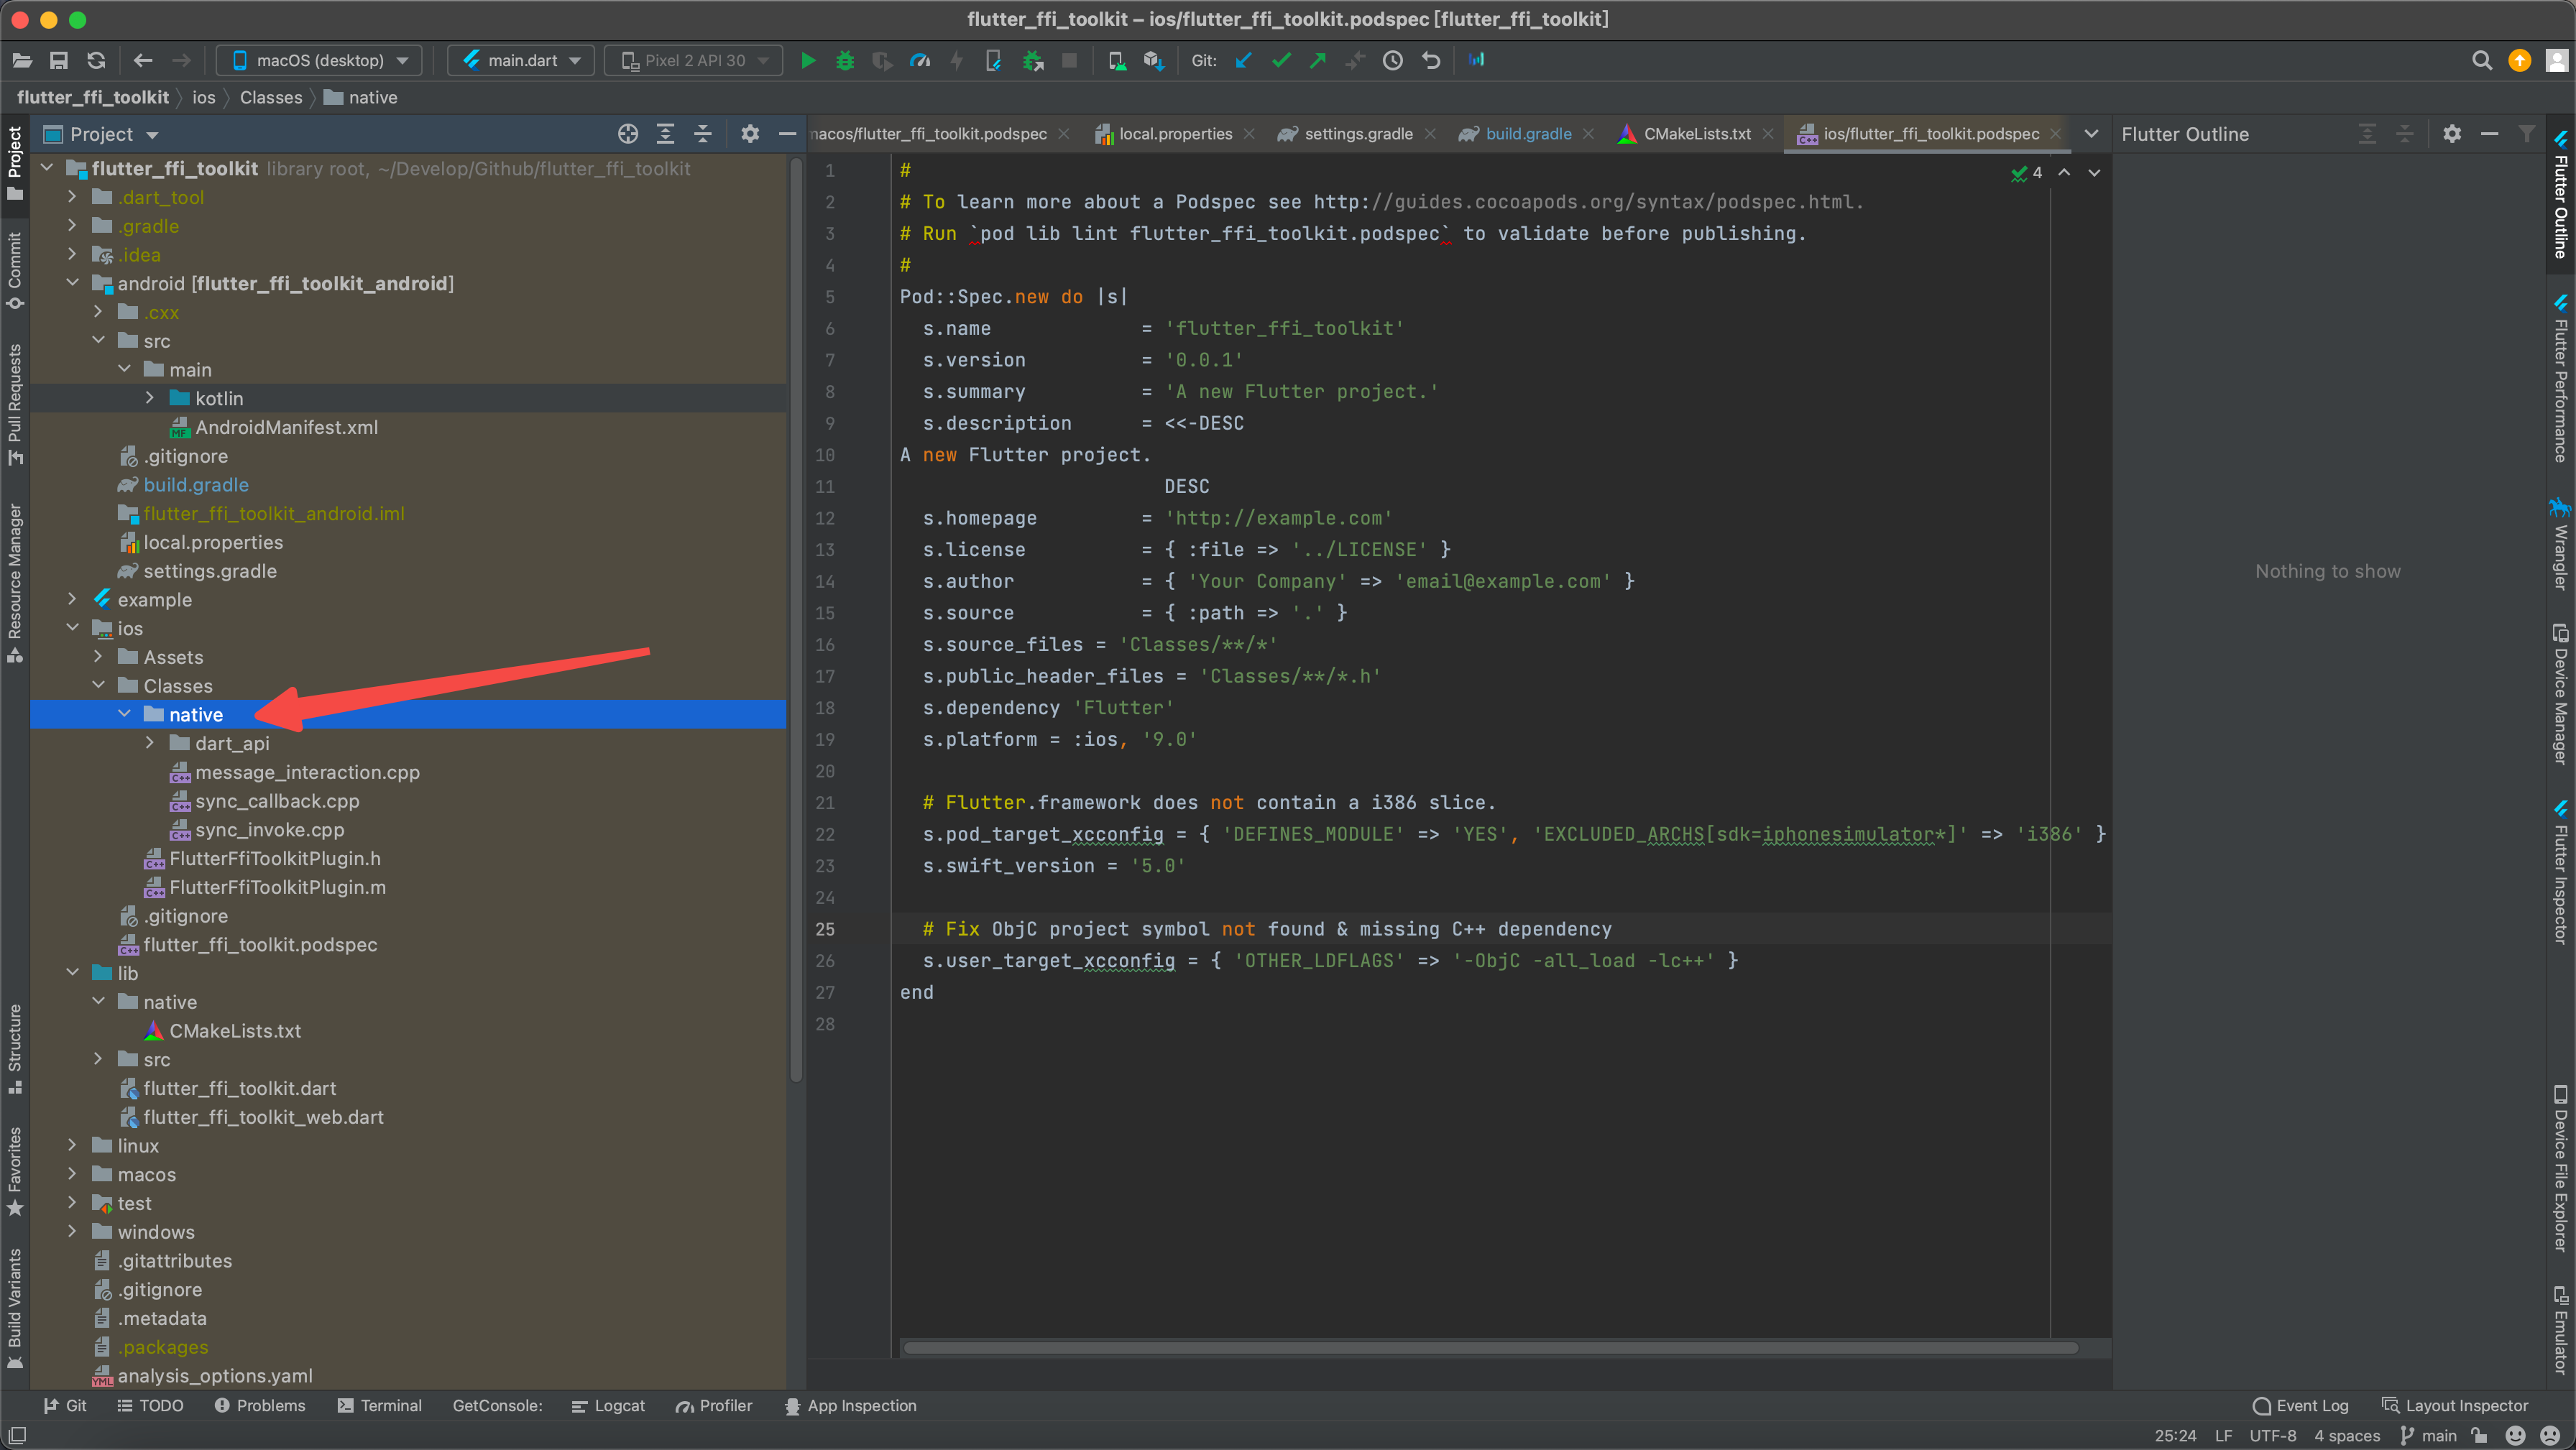2576x1450 pixels.
Task: Toggle the Structure tool window
Action: (x=15, y=1047)
